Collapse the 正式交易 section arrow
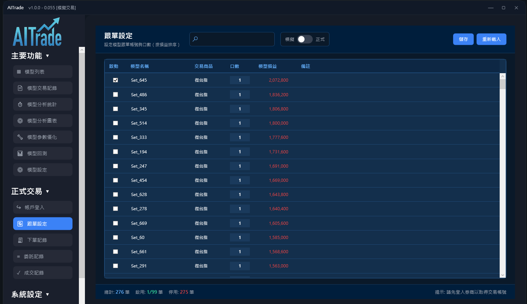The image size is (527, 304). tap(48, 191)
